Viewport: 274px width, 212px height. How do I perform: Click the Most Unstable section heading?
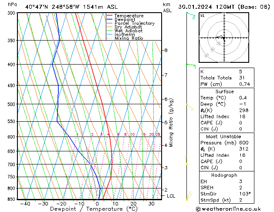coord(223,137)
